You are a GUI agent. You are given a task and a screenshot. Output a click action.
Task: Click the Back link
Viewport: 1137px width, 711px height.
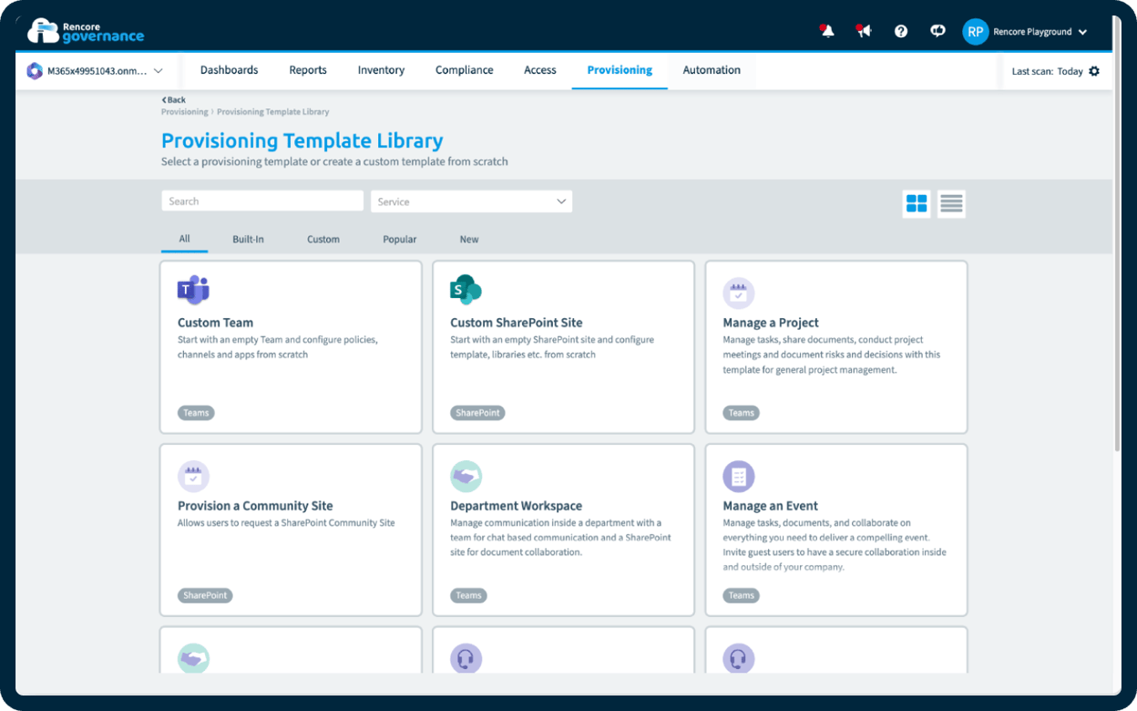pos(173,99)
